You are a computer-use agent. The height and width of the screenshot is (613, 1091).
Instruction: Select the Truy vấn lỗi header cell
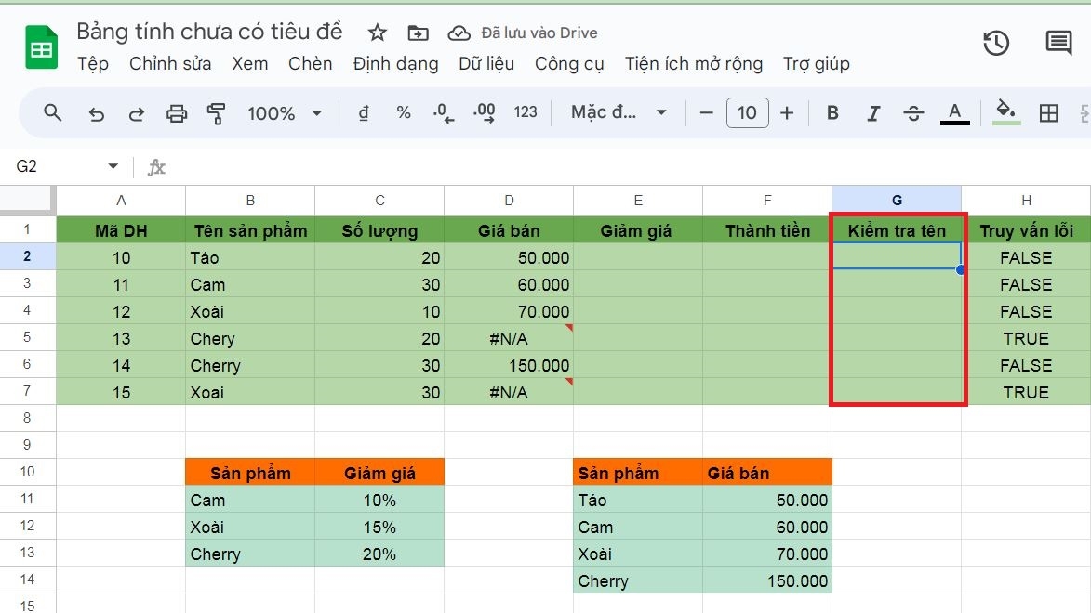tap(1026, 230)
